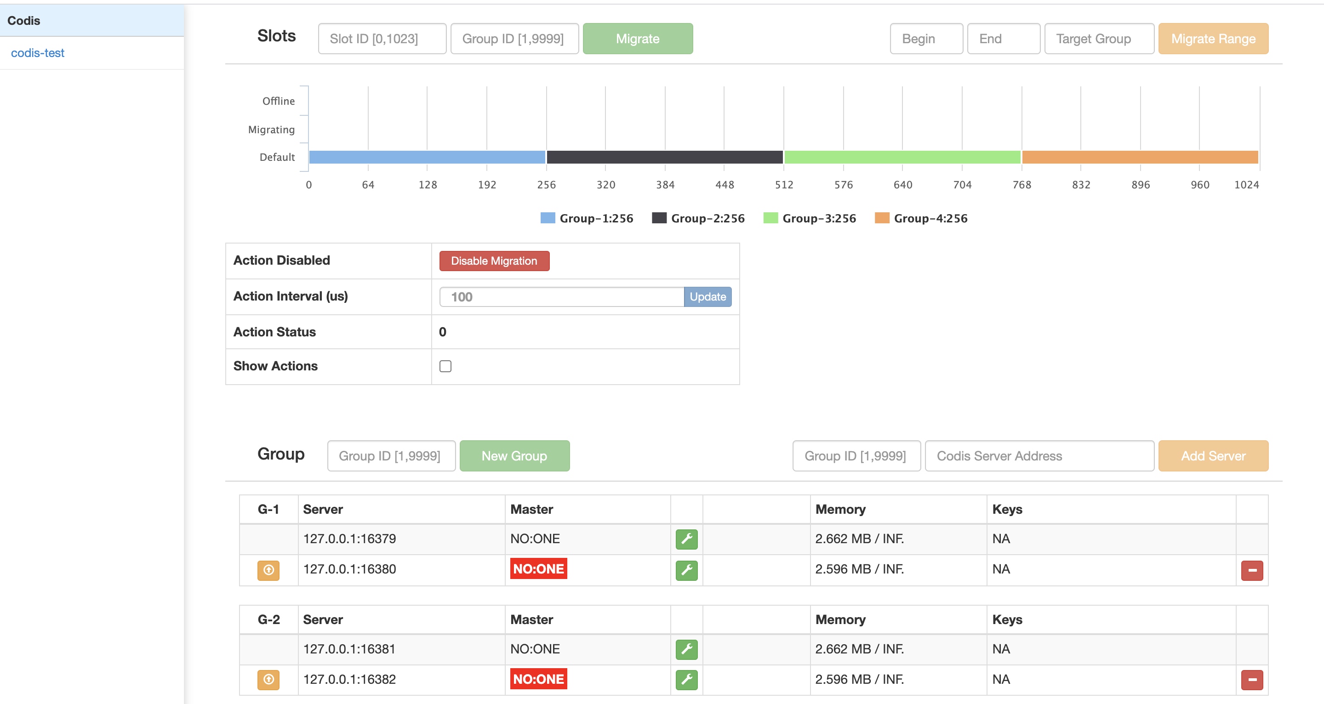The height and width of the screenshot is (704, 1324).
Task: Open the codis-test cluster link
Action: click(x=38, y=53)
